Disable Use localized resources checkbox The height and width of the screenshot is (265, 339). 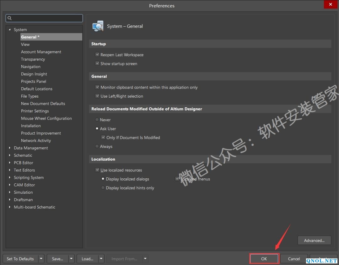97,170
